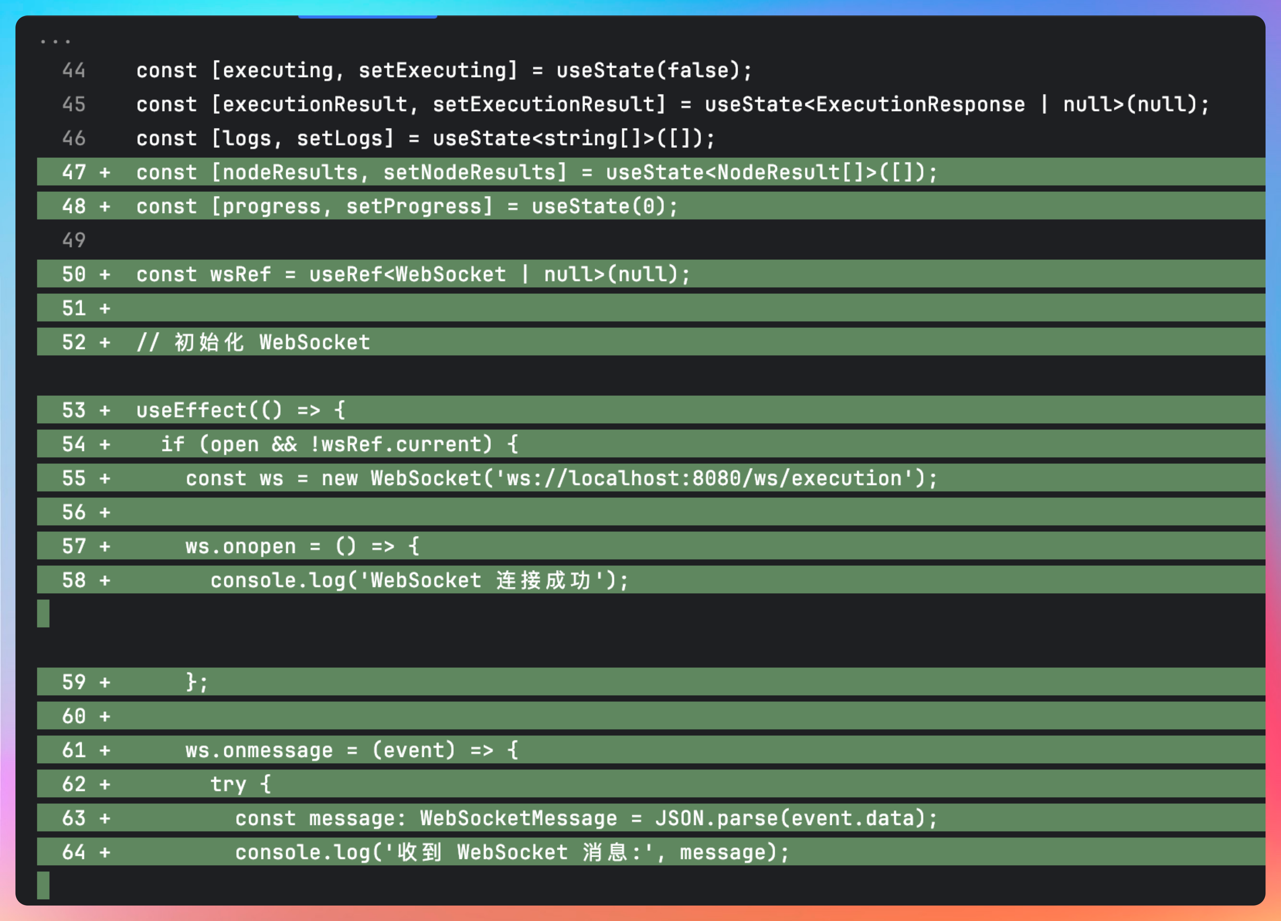Image resolution: width=1281 pixels, height=921 pixels.
Task: Click the green block below line 64
Action: pyautogui.click(x=44, y=885)
